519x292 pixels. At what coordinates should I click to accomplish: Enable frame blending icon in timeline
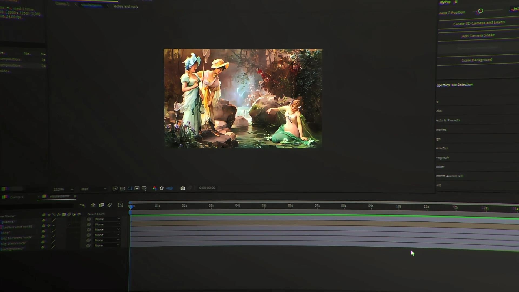[x=101, y=205]
